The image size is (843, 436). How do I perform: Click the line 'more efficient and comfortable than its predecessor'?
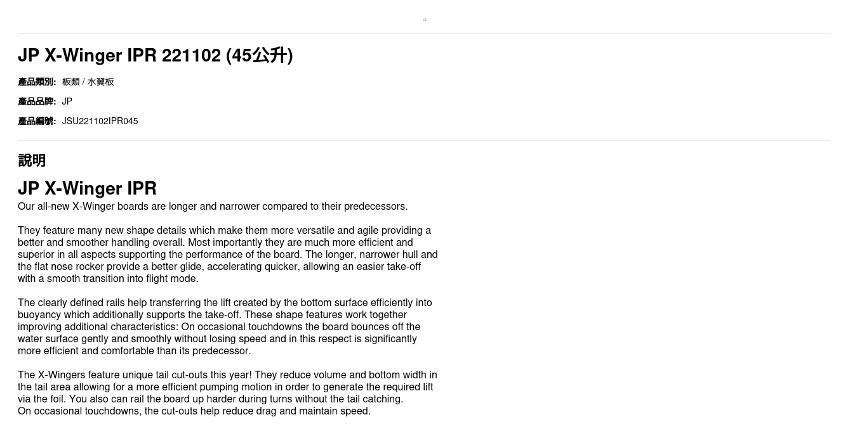[x=134, y=351]
